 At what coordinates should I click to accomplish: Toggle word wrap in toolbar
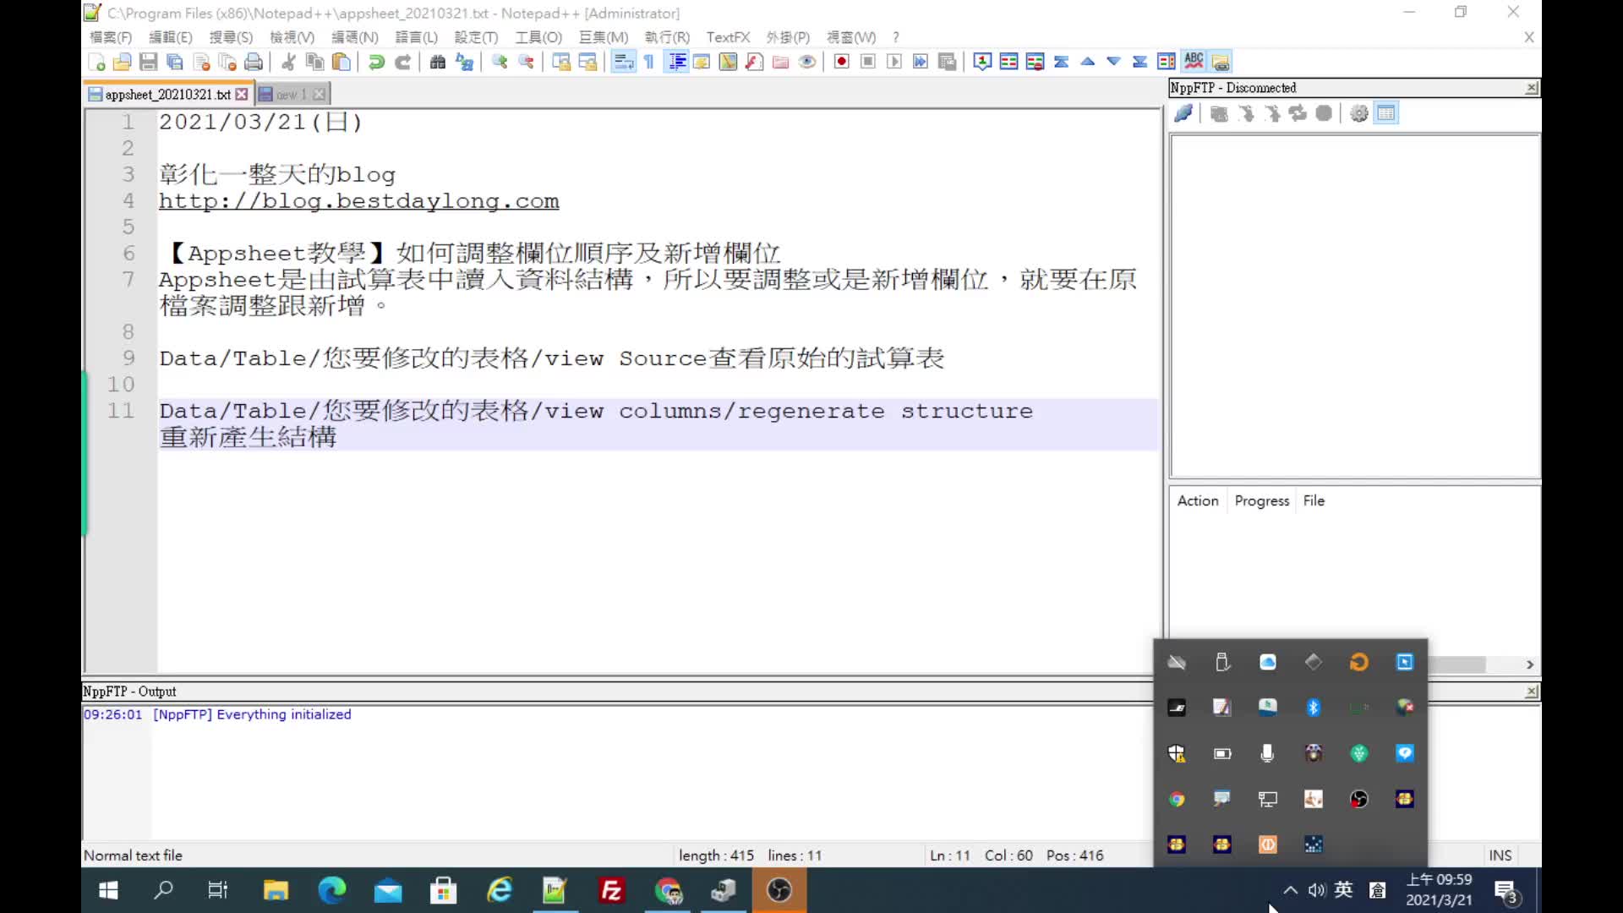tap(623, 62)
